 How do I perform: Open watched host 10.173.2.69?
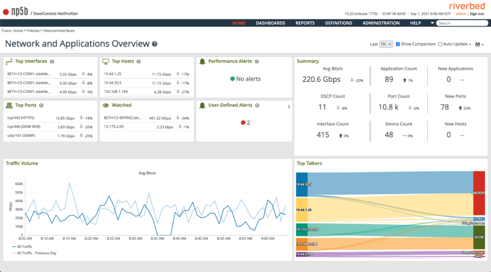click(114, 127)
